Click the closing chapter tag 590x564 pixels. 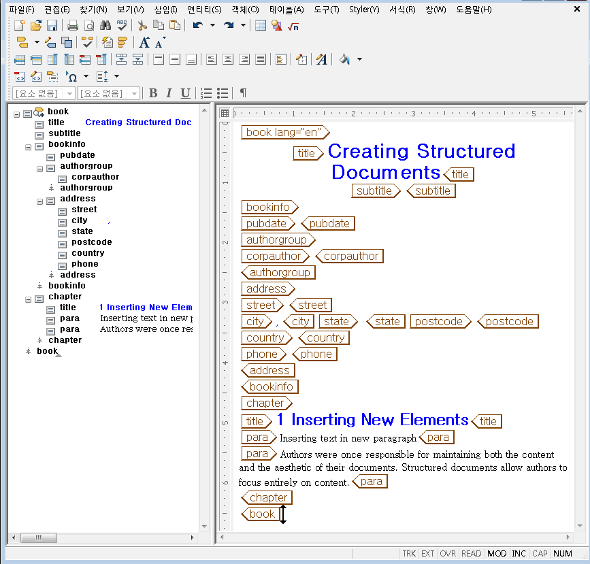[267, 497]
